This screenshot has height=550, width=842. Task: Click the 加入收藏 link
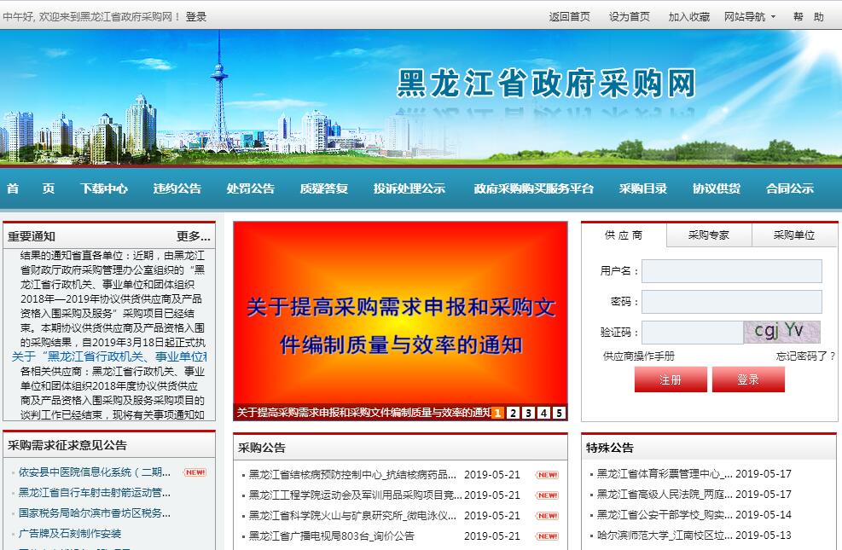(688, 17)
